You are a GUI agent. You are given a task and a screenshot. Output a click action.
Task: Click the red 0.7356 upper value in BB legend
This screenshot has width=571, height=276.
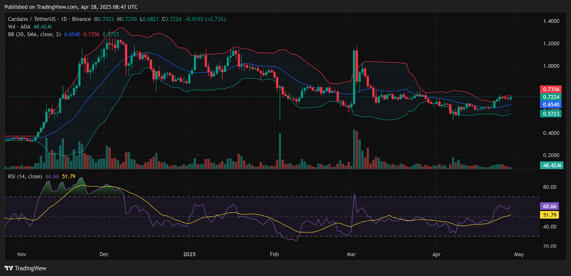click(x=91, y=34)
